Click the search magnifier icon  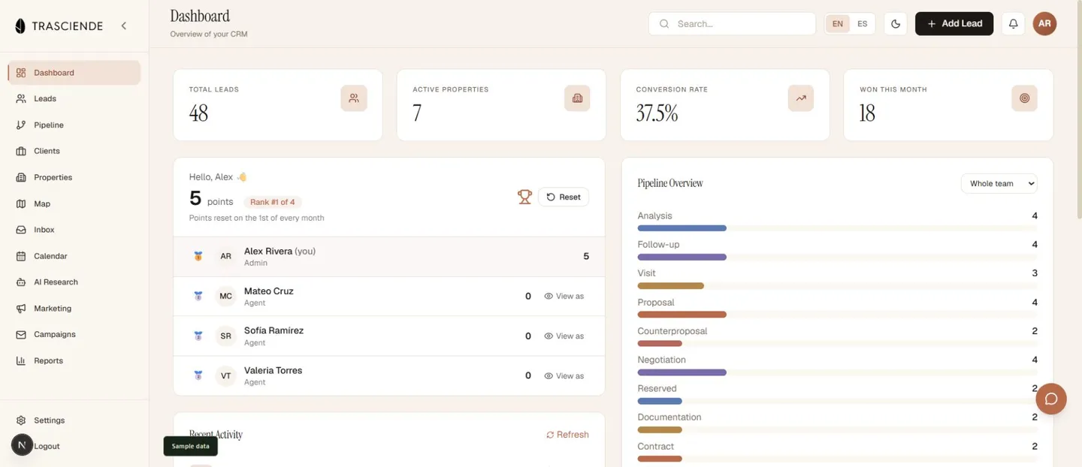point(664,24)
